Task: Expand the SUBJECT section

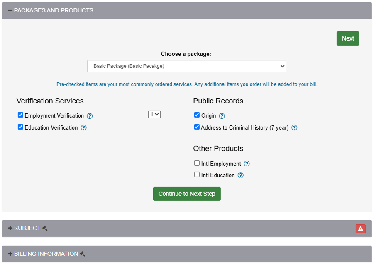Action: coord(10,229)
